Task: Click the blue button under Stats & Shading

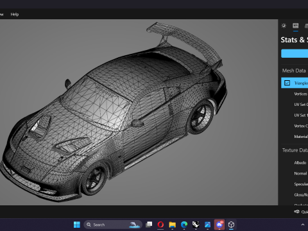Action: pyautogui.click(x=295, y=53)
